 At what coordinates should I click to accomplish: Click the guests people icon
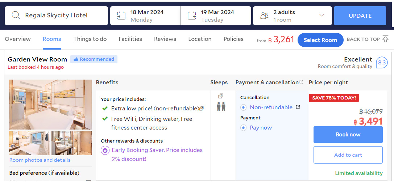coord(264,16)
